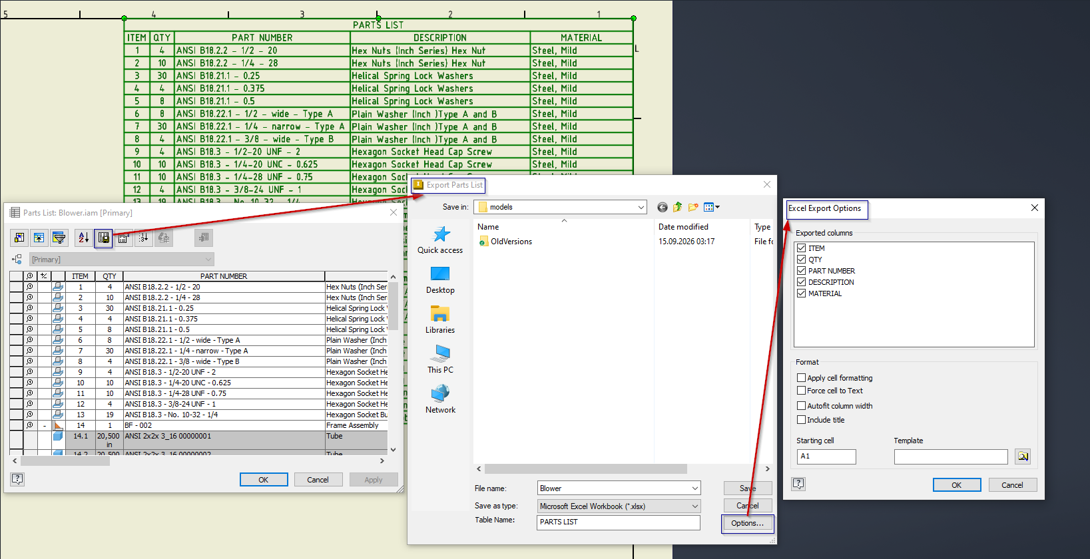
Task: Open the Column Chooser in Parts List toolbar
Action: point(19,238)
